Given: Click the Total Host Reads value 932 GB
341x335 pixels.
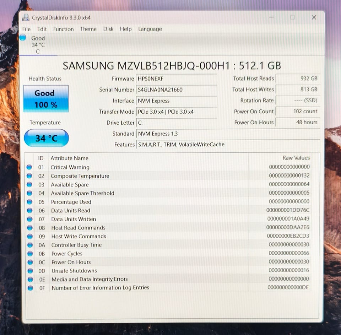Looking at the screenshot, I should (298, 79).
